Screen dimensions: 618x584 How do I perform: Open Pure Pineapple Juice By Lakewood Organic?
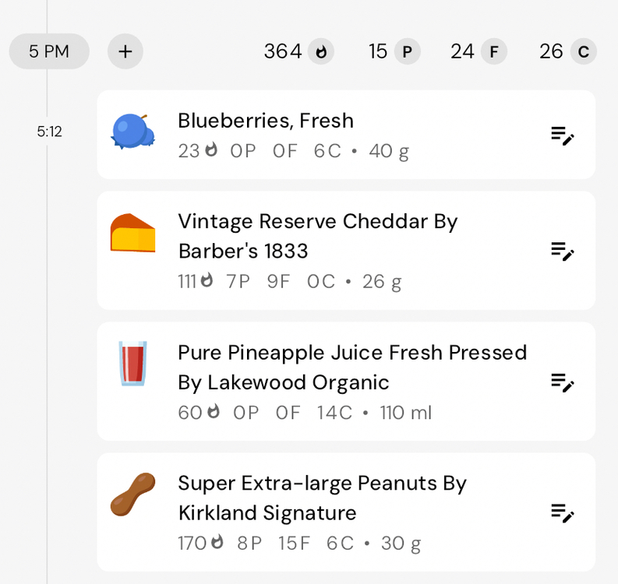click(352, 367)
